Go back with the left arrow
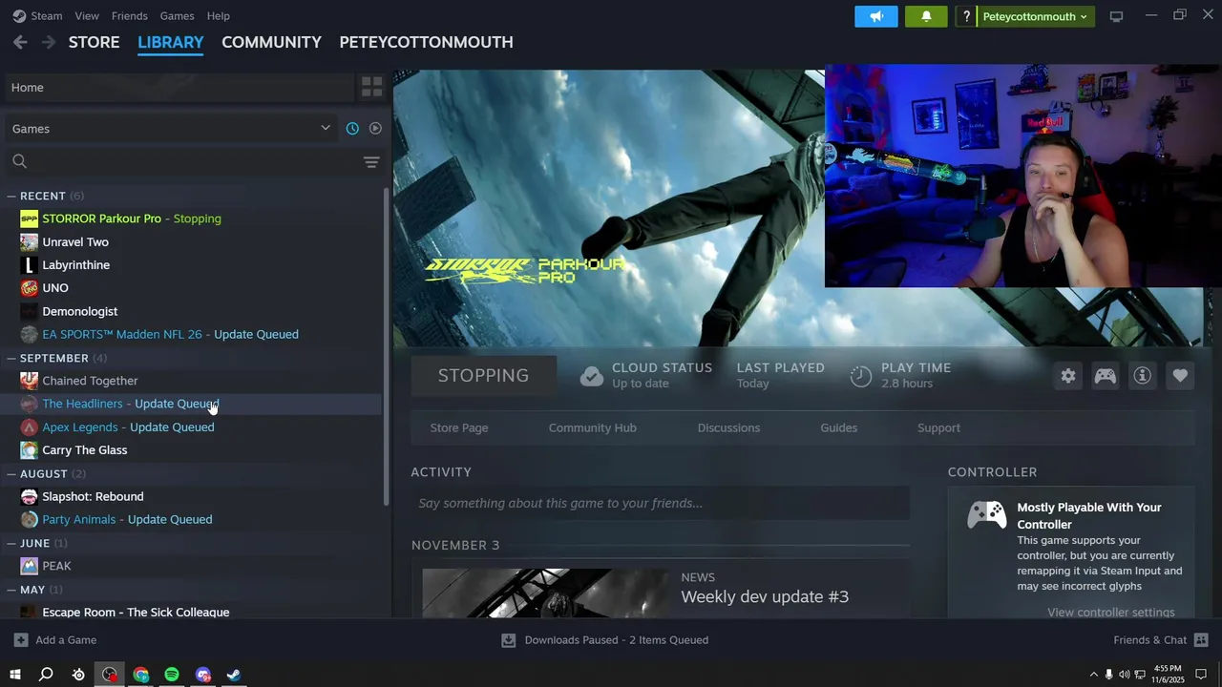Screen dimensions: 1222x687 click(20, 42)
